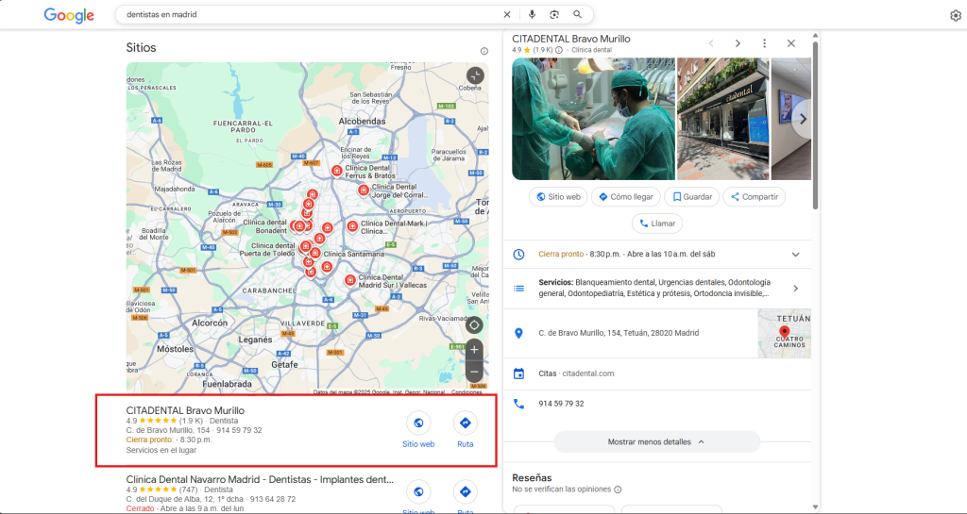Image resolution: width=967 pixels, height=514 pixels.
Task: Click the Clínica dental Puerta de Toledo label
Action: point(267,249)
